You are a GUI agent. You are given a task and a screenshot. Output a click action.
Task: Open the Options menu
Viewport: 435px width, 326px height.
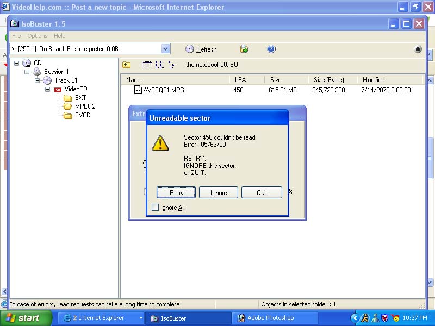[x=38, y=36]
